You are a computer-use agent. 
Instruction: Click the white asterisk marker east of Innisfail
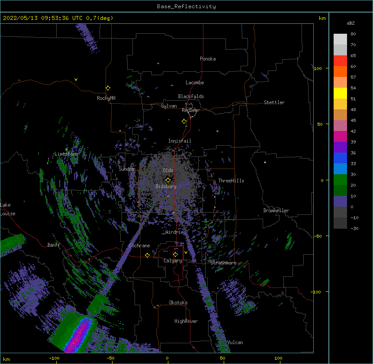[217, 131]
